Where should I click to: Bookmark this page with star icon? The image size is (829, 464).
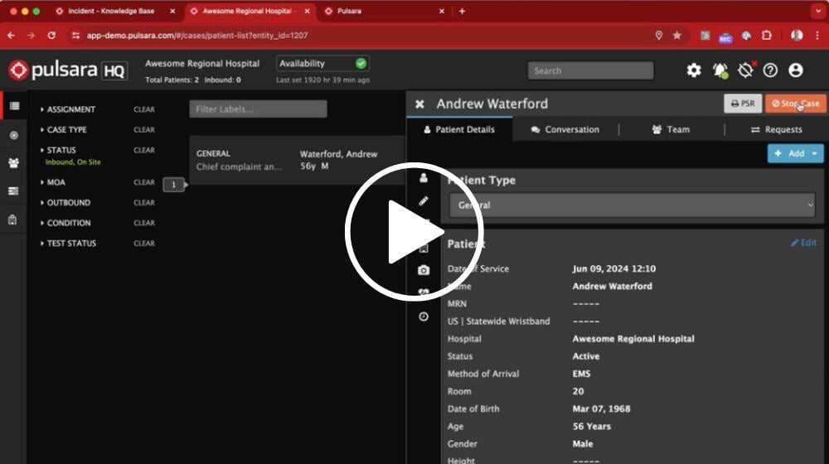coord(676,36)
